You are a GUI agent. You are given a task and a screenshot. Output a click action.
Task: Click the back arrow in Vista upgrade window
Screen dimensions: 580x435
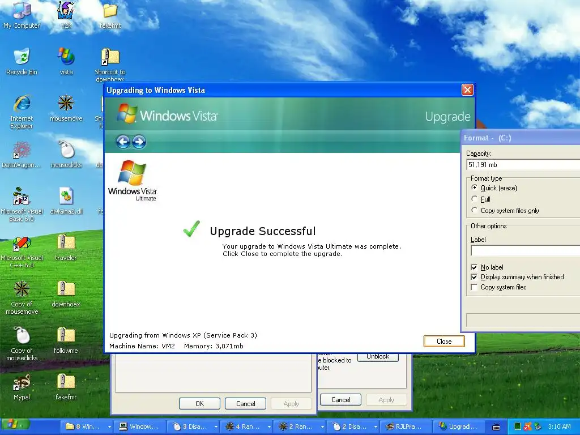(x=123, y=142)
